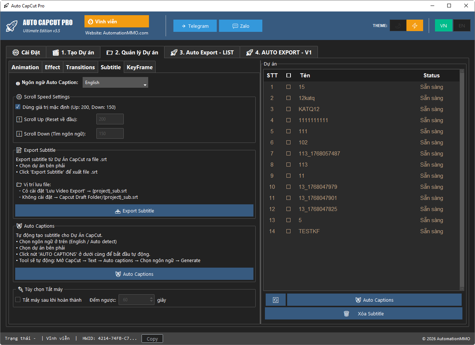The image size is (475, 345).
Task: Click the Tên column header
Action: click(305, 76)
